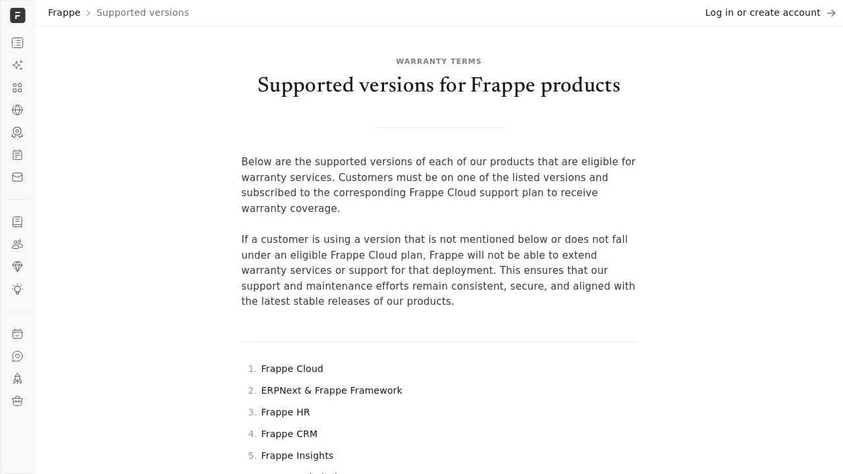Screen dimensions: 843x474
Task: Click the rocket icon in sidebar
Action: (x=18, y=379)
